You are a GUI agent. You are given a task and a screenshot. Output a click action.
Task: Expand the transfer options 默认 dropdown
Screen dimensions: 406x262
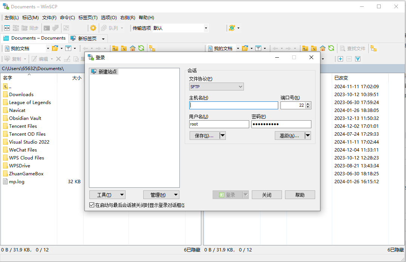tap(206, 28)
